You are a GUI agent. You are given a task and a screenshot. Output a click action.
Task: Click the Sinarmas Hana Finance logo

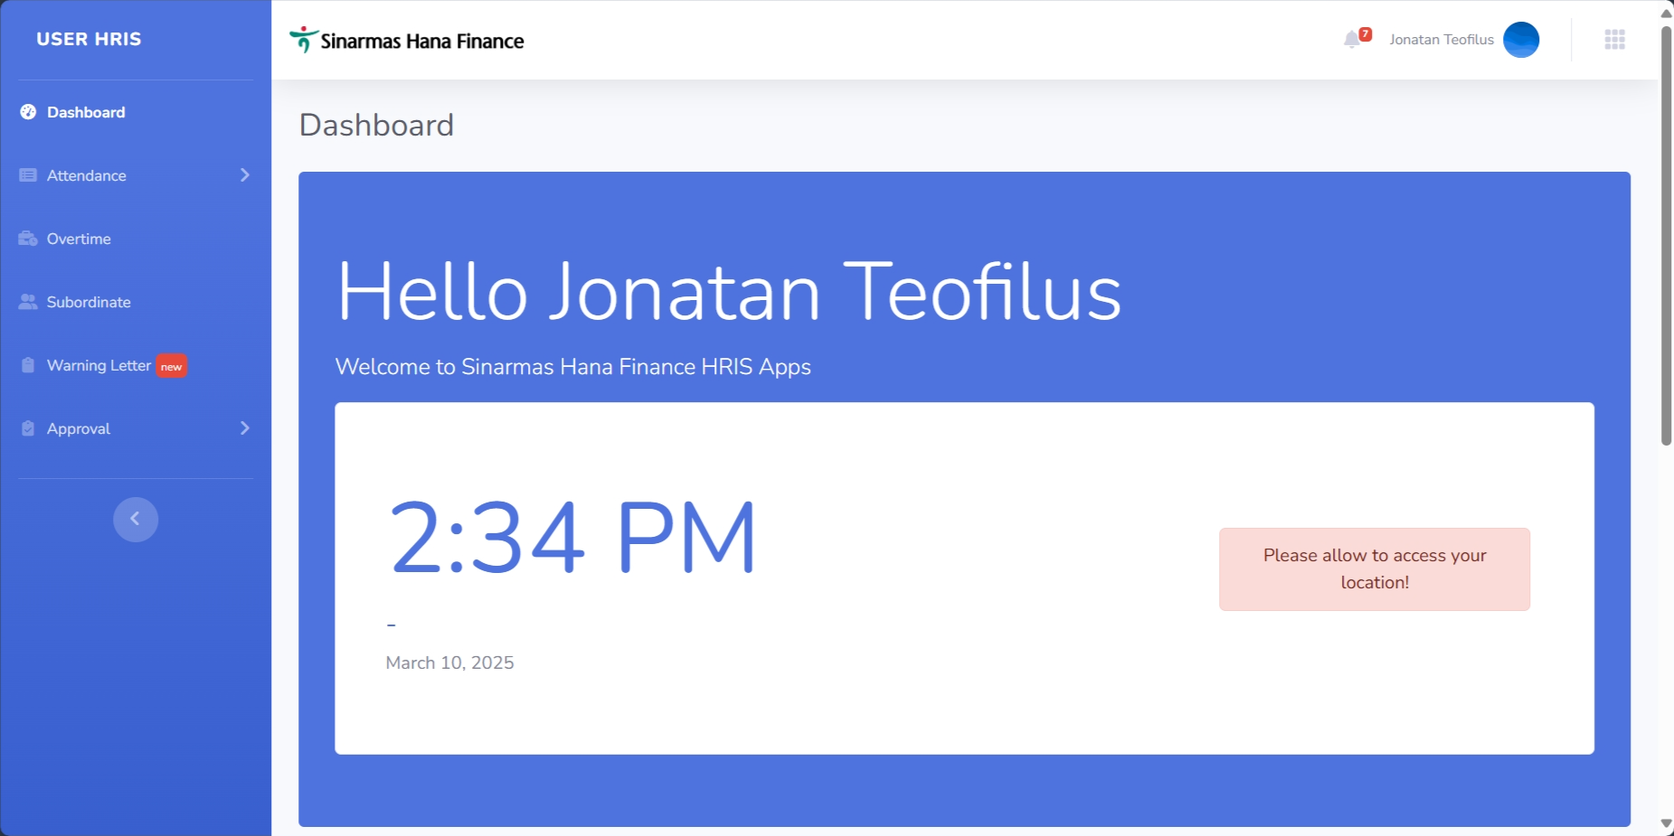pyautogui.click(x=407, y=40)
